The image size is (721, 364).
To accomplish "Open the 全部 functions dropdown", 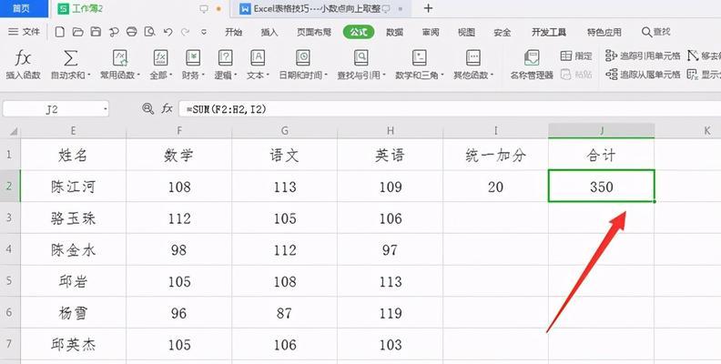I will [160, 65].
